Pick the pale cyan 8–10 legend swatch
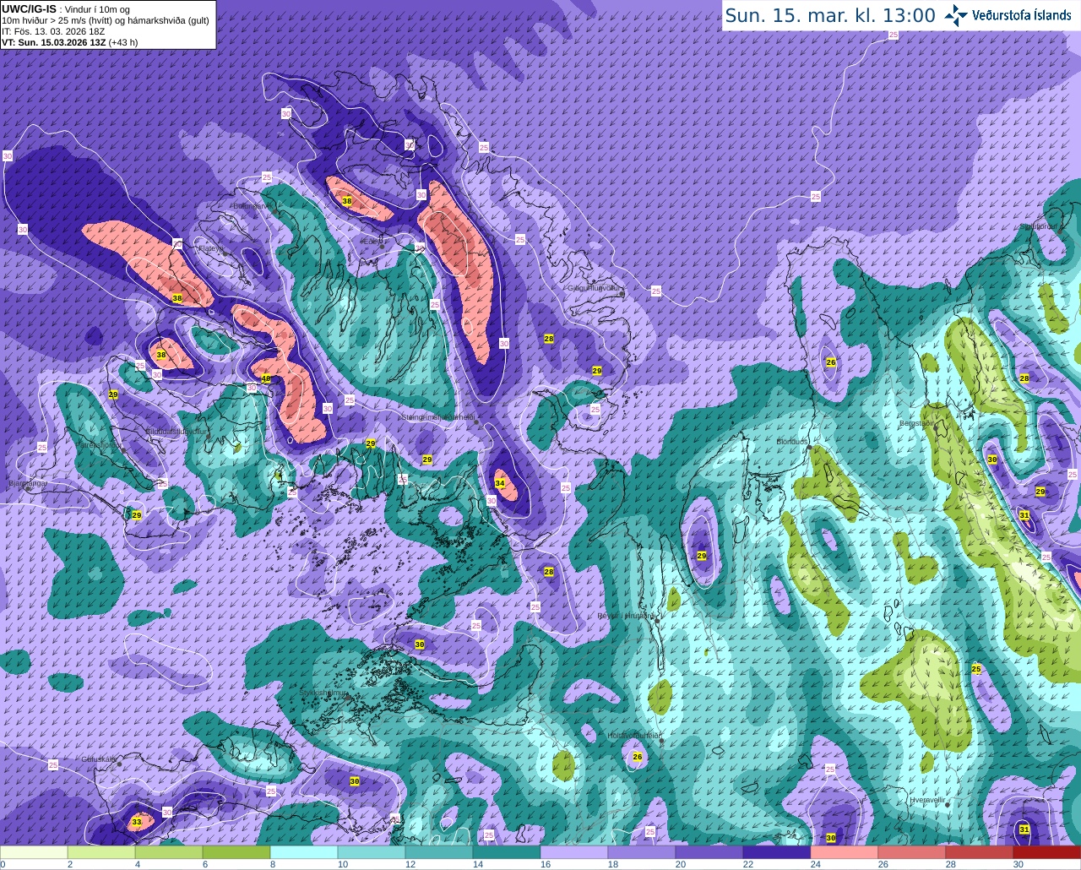 click(x=304, y=852)
